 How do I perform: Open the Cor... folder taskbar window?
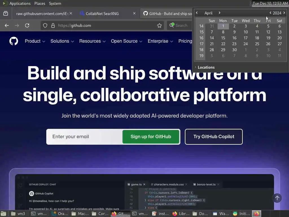[x=100, y=214]
